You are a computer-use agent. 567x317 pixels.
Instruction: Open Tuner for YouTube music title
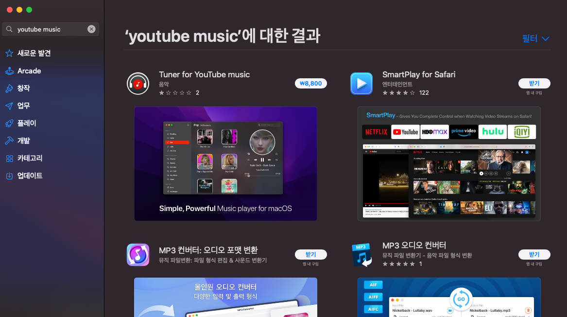coord(205,74)
